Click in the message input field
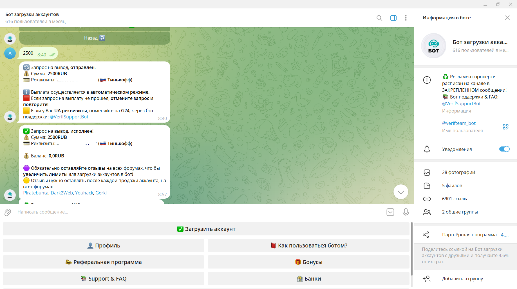 197,212
